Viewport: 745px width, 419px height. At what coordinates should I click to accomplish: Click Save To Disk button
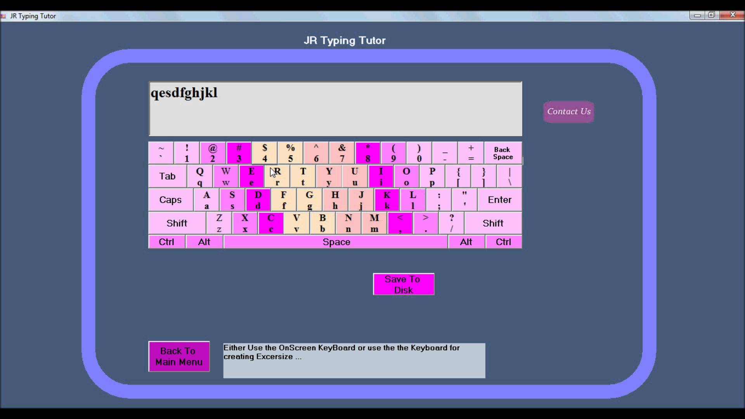pyautogui.click(x=404, y=285)
